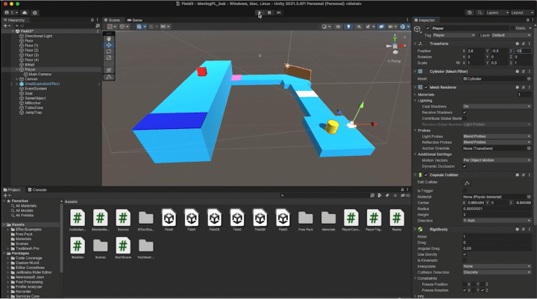
Task: Toggle the Receive Shadows checkbox
Action: tap(465, 112)
